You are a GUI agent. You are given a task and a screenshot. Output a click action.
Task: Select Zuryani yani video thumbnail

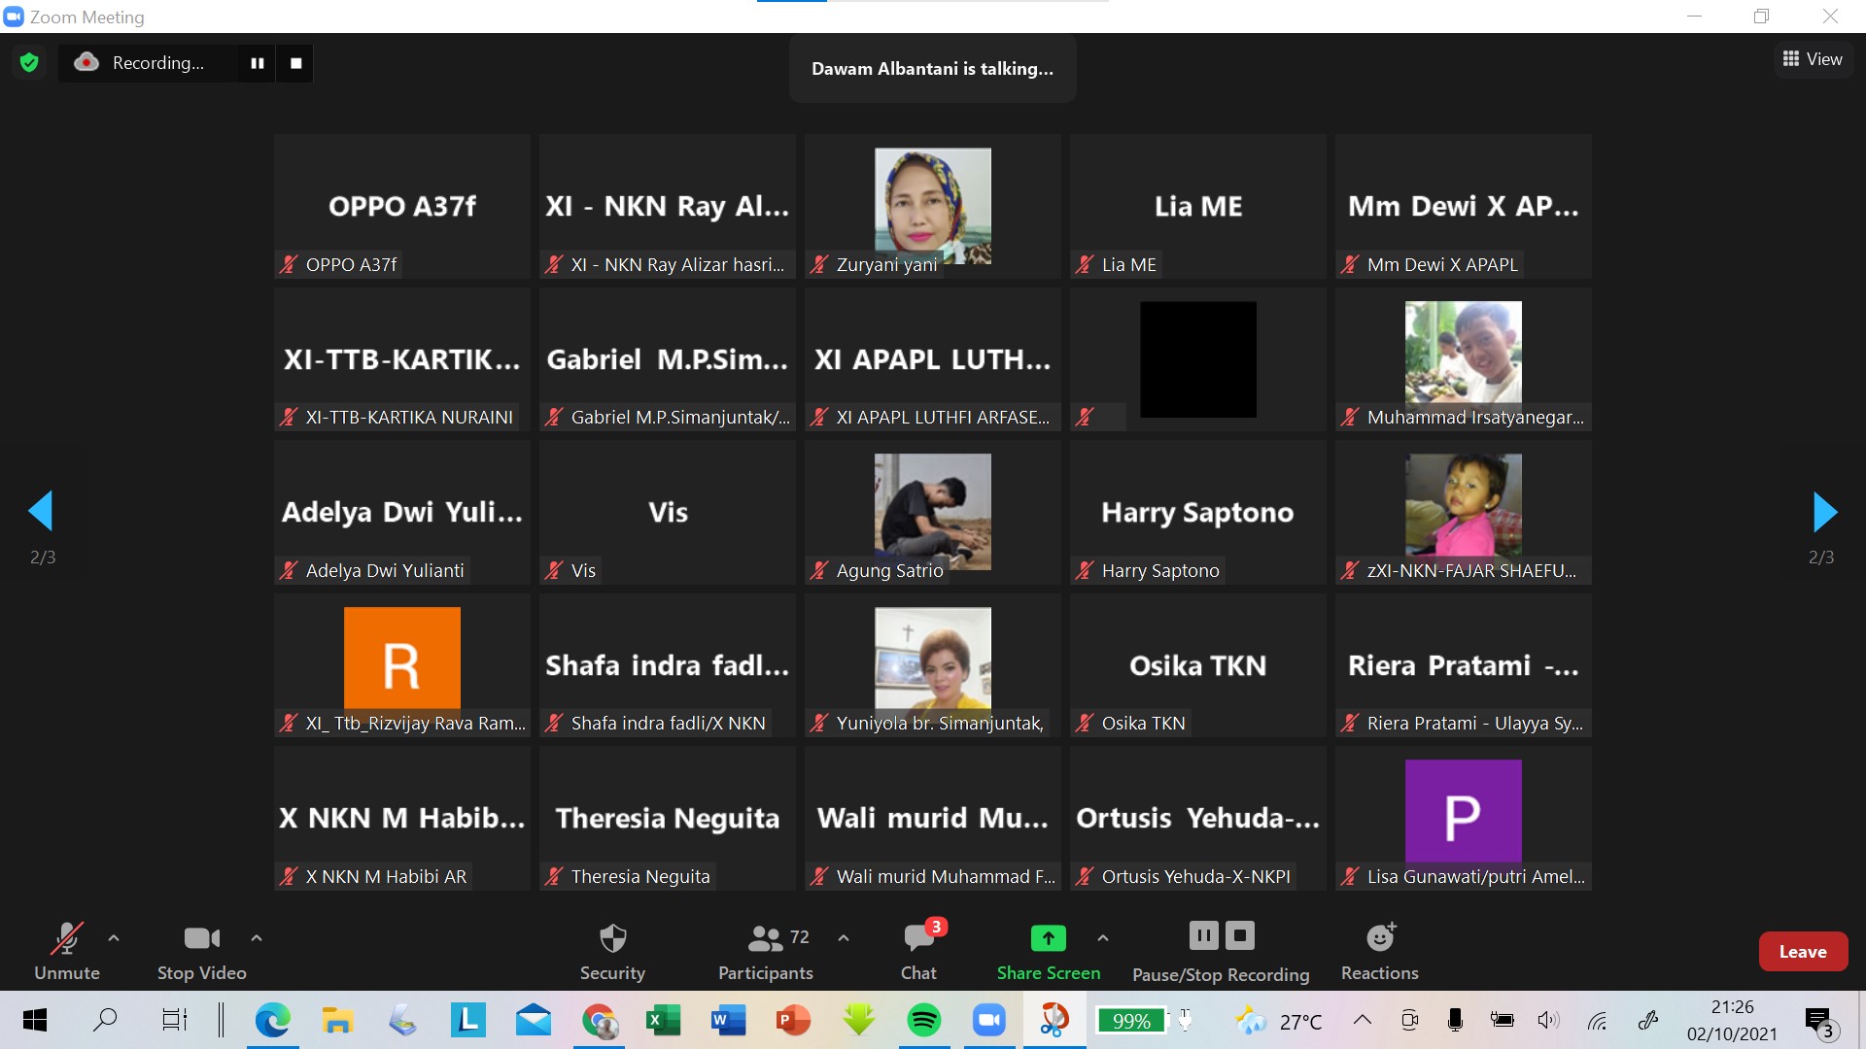tap(932, 206)
